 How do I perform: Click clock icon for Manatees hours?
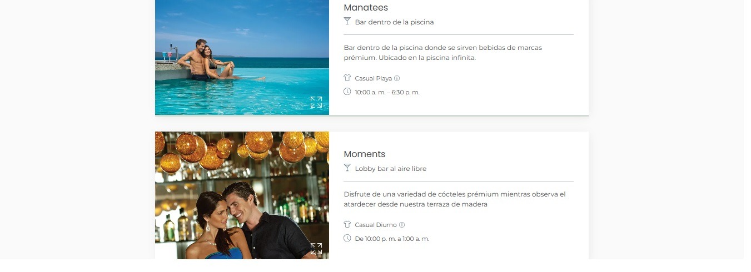coord(347,92)
